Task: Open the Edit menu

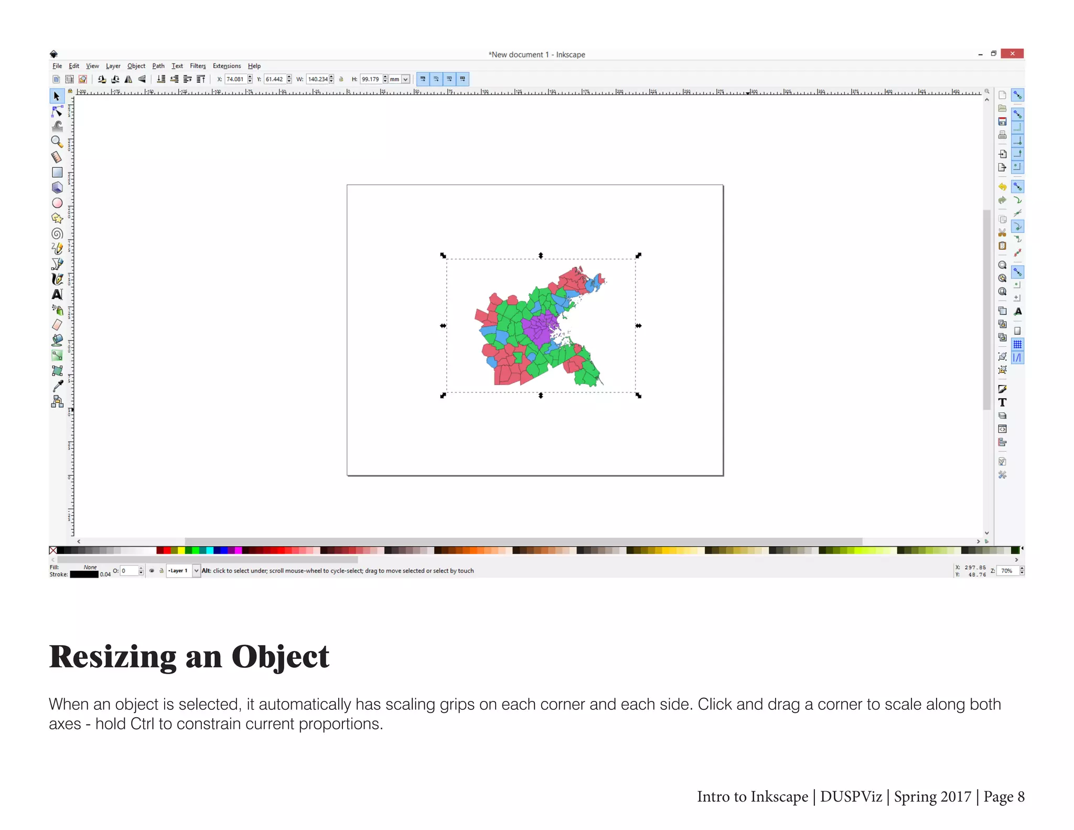Action: pyautogui.click(x=74, y=66)
